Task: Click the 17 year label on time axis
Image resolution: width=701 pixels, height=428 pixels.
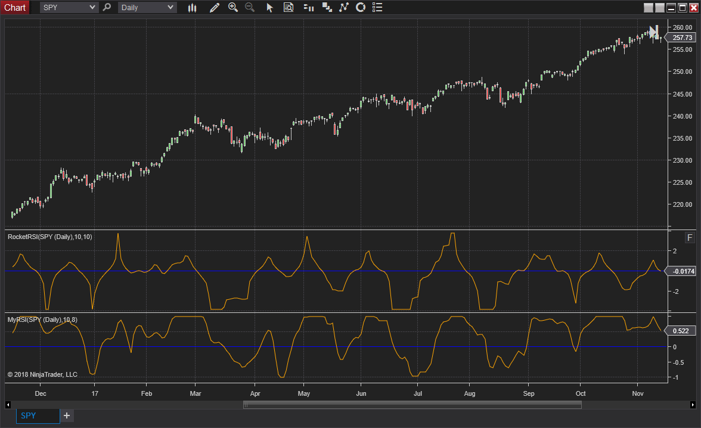Action: [95, 393]
